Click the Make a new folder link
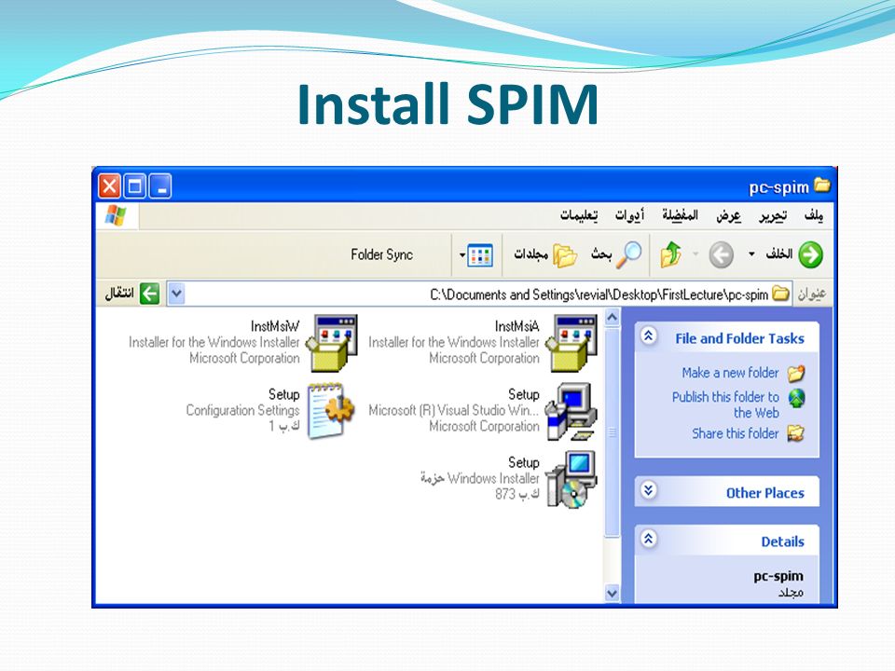The image size is (895, 671). (x=730, y=373)
